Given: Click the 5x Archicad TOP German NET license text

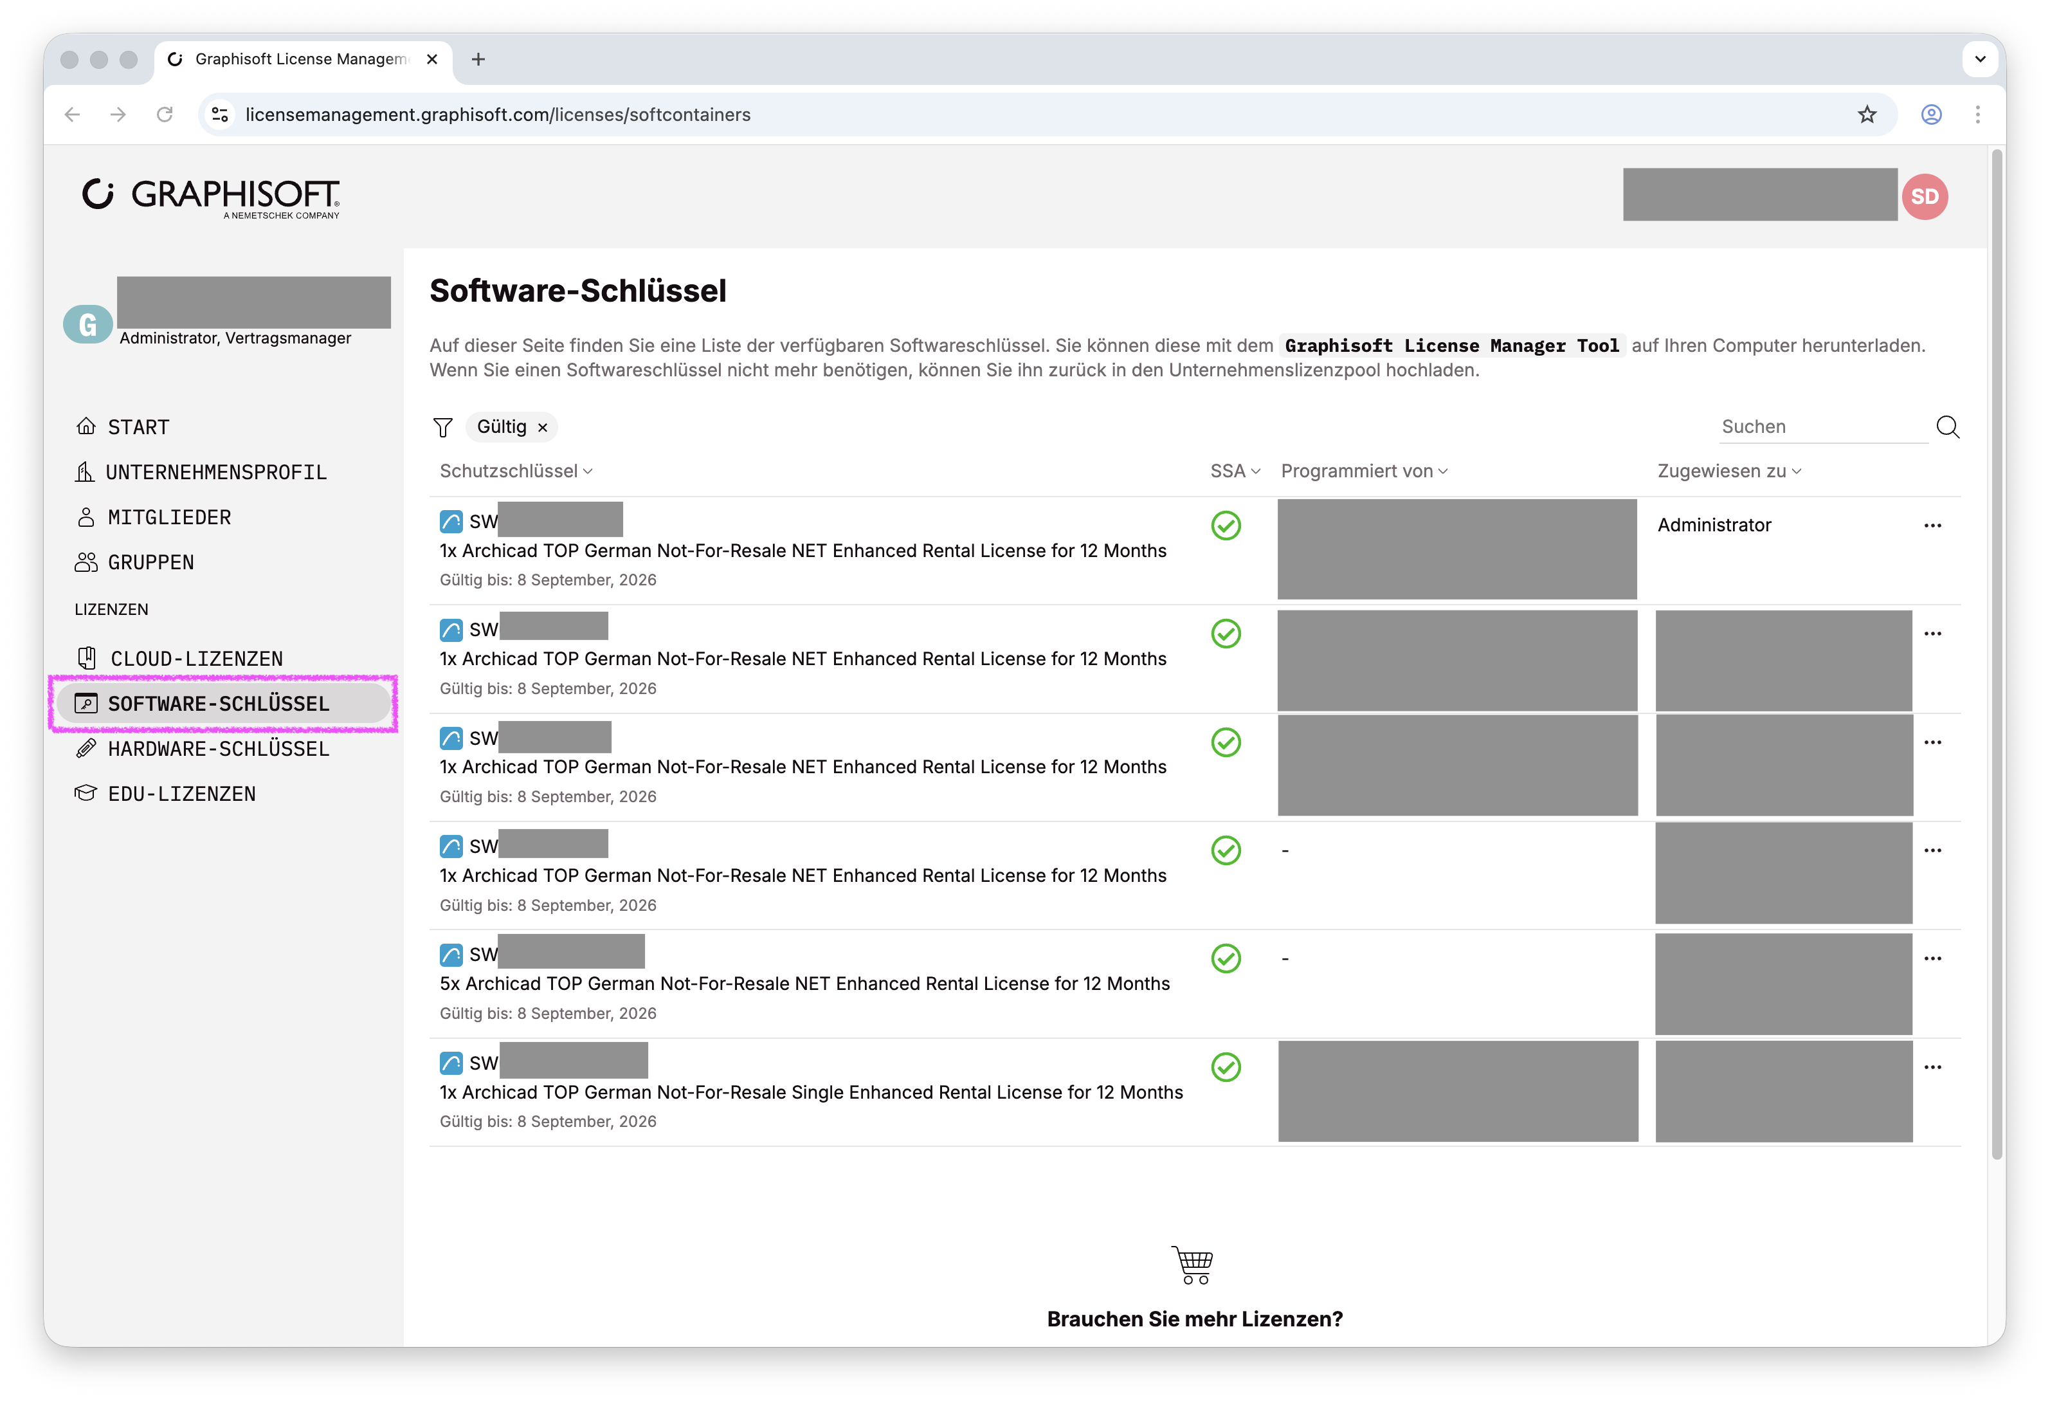Looking at the screenshot, I should pyautogui.click(x=804, y=984).
